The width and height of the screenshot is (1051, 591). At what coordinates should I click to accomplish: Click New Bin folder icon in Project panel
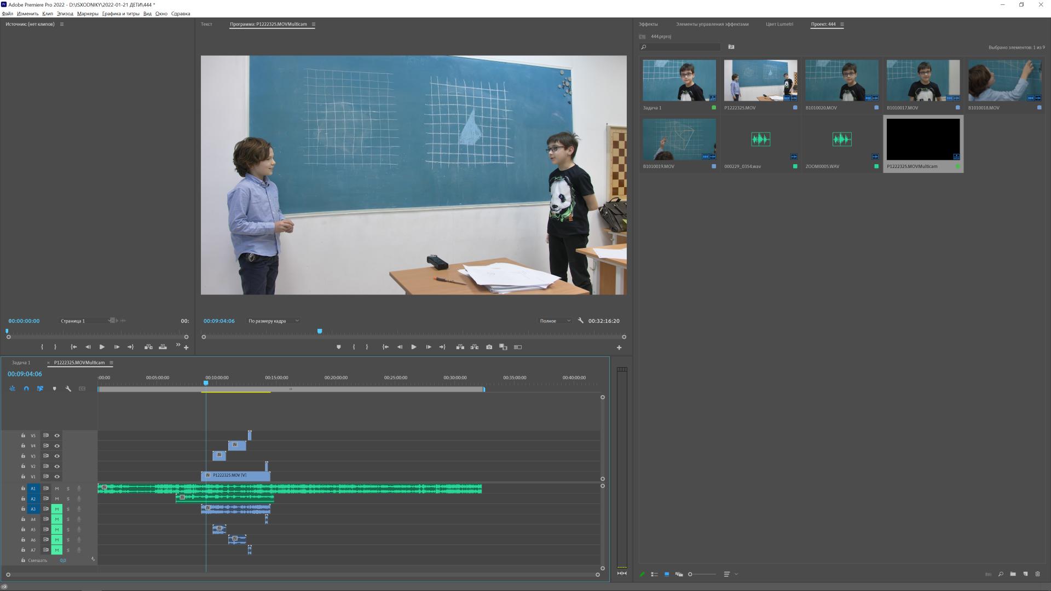click(1013, 574)
